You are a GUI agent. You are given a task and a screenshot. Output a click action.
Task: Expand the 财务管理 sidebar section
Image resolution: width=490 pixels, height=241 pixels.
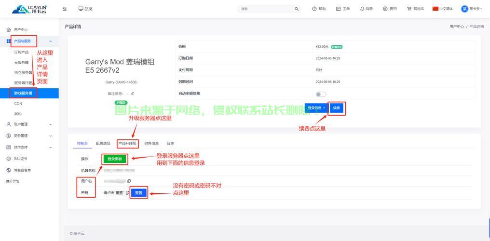click(29, 135)
